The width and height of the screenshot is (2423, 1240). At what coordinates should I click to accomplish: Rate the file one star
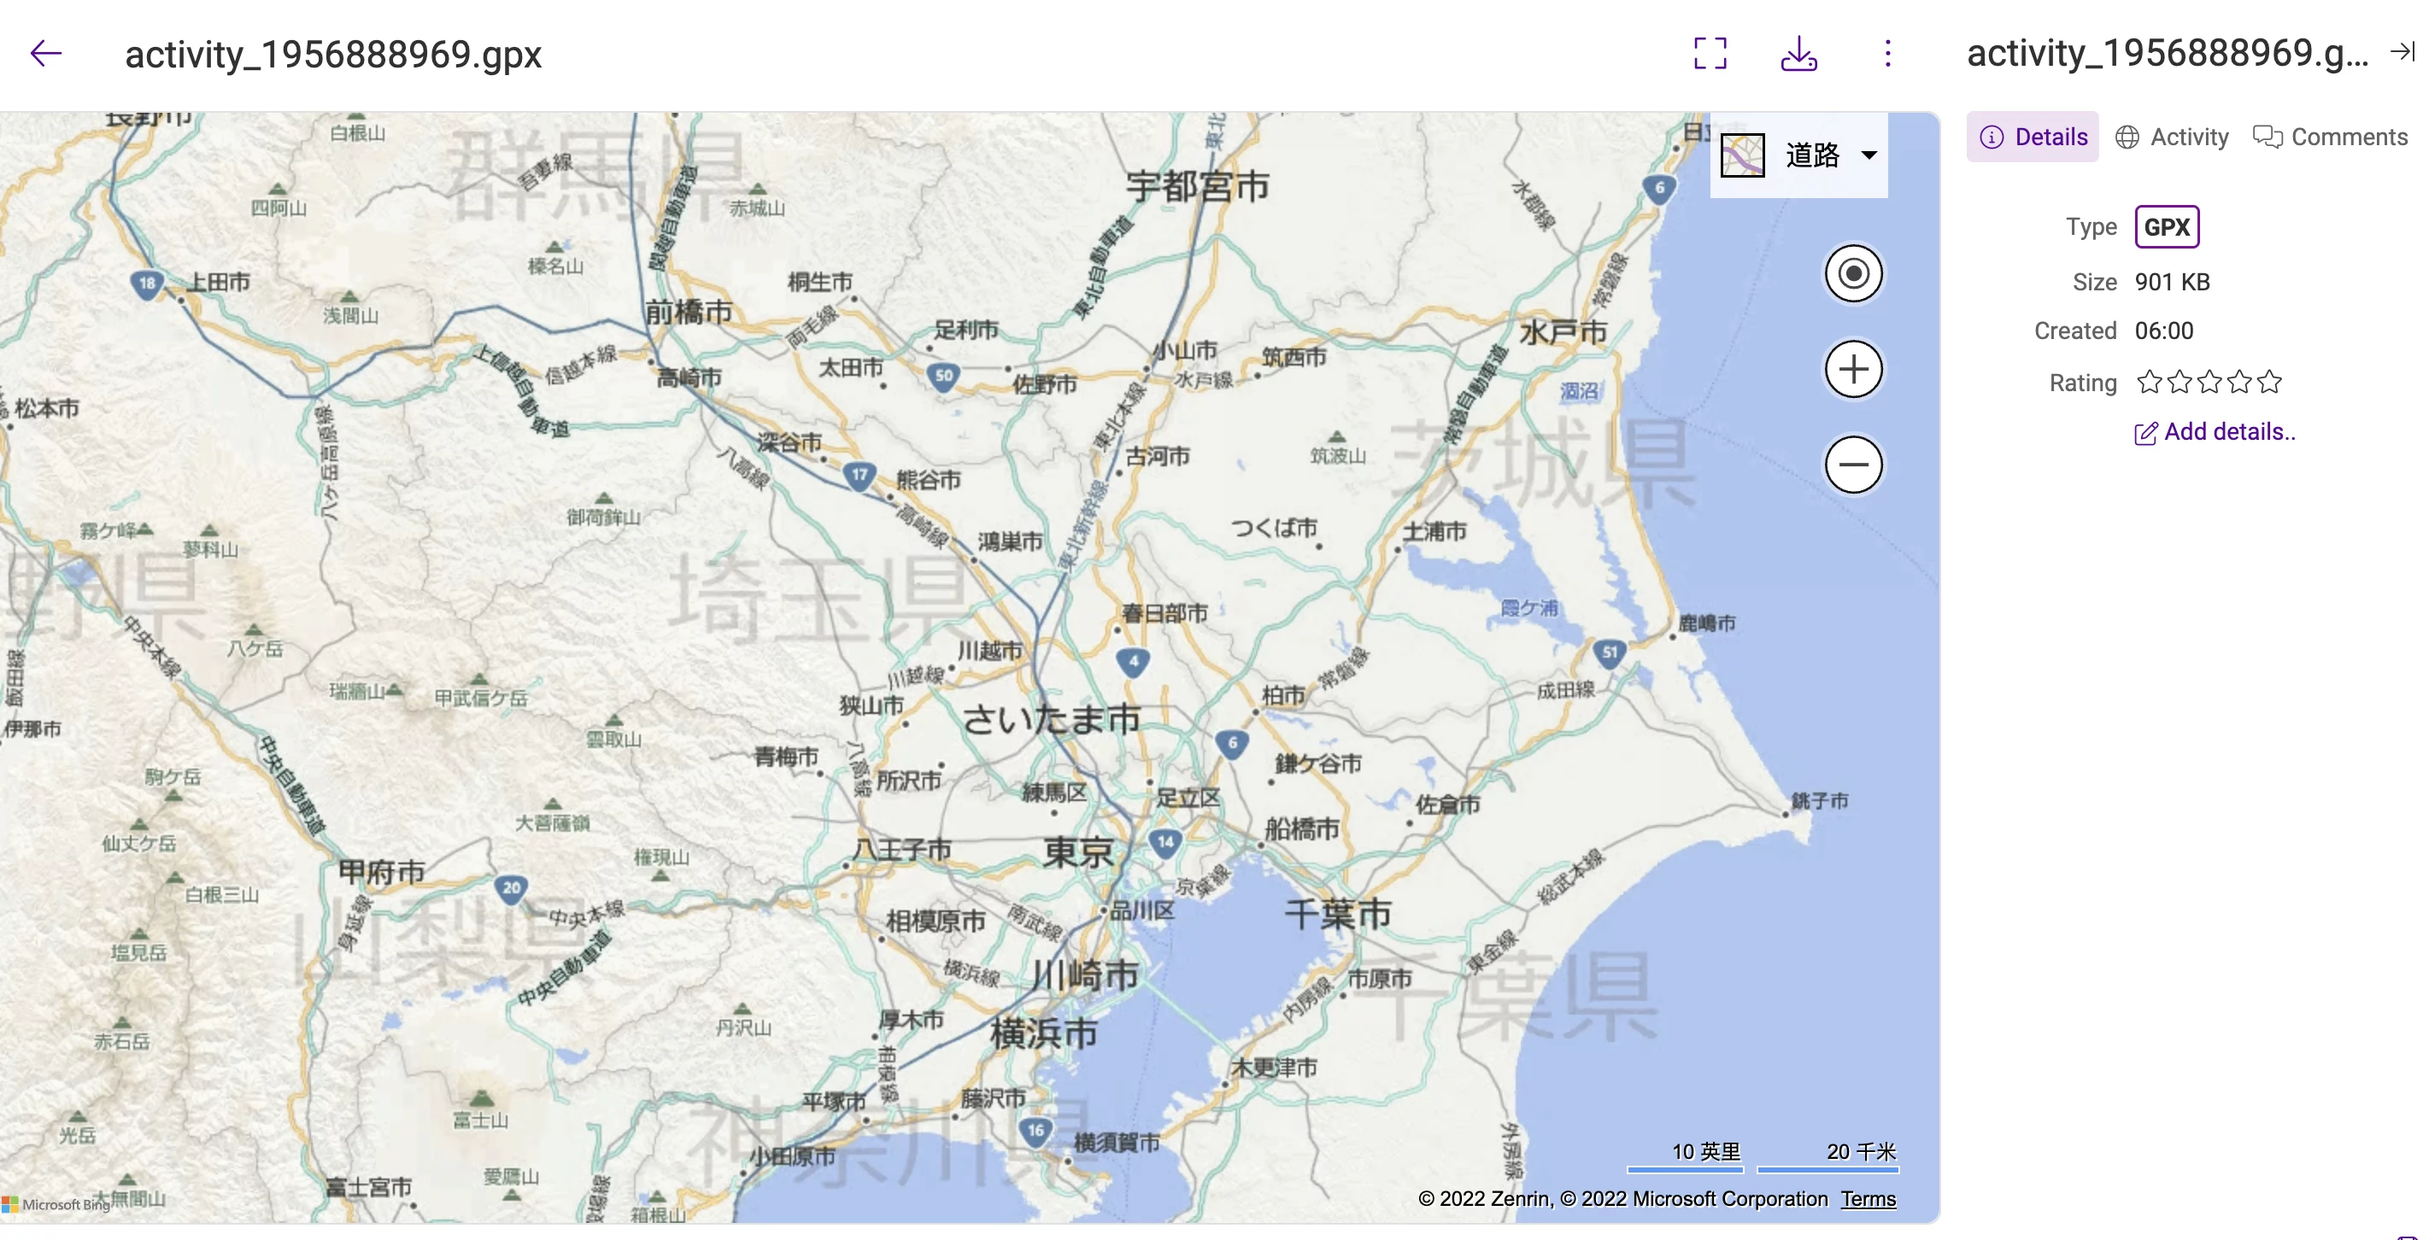click(2149, 383)
